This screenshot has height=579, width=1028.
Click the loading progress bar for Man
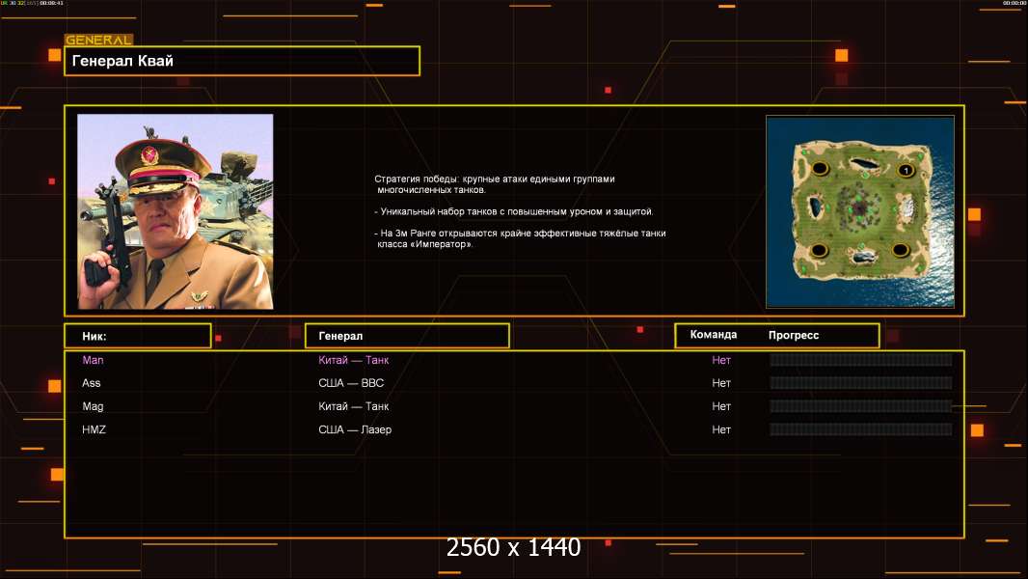(x=860, y=360)
